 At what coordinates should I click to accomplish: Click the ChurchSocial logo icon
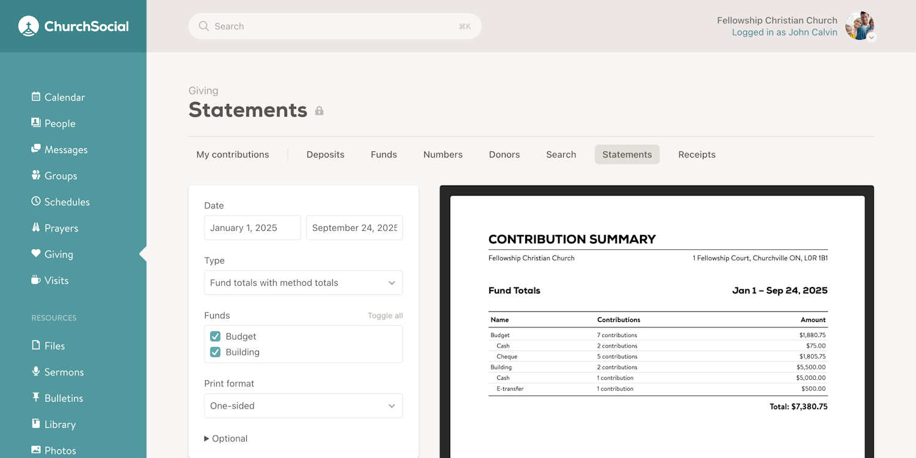click(28, 26)
